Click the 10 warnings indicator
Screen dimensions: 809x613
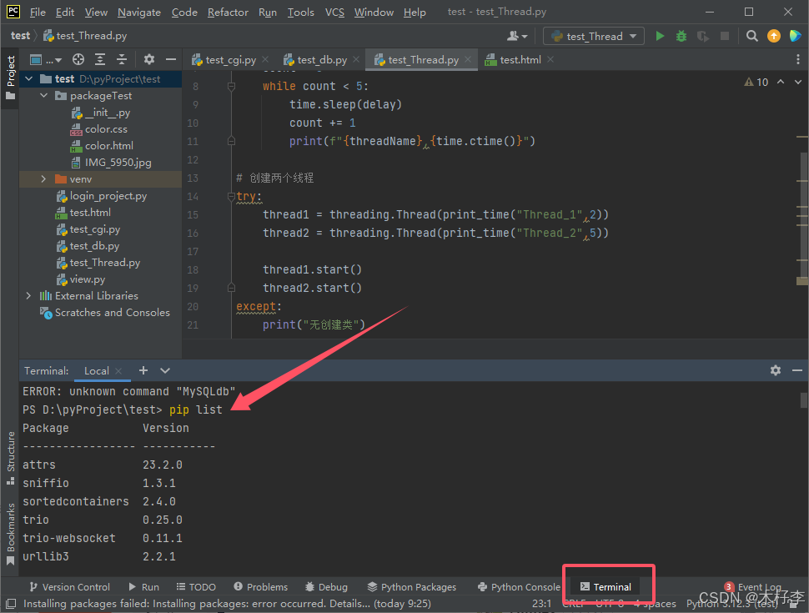click(756, 82)
